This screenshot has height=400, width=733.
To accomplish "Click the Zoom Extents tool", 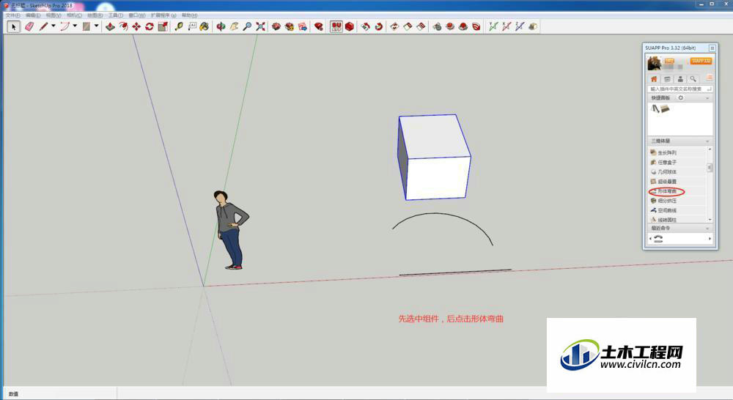I will click(x=260, y=26).
